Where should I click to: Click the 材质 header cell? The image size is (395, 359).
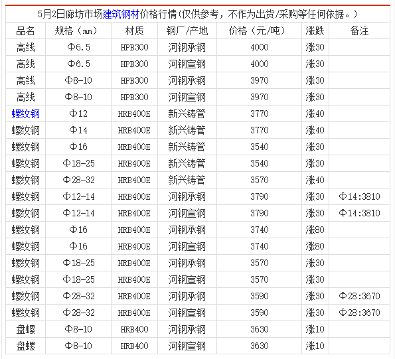(x=134, y=31)
